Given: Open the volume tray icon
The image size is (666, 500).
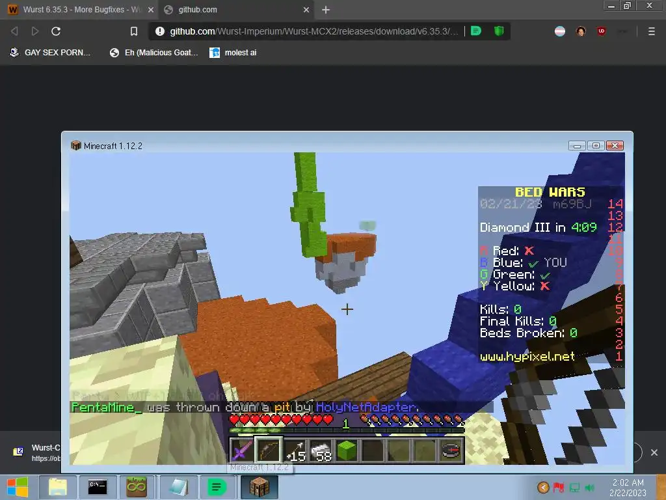Looking at the screenshot, I should [589, 487].
